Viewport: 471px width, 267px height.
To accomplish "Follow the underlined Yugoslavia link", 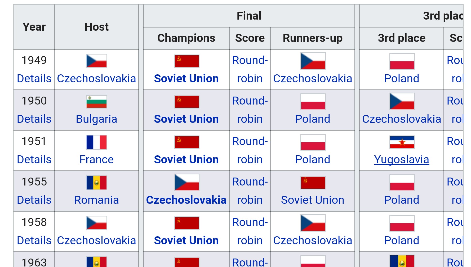I will pyautogui.click(x=402, y=160).
